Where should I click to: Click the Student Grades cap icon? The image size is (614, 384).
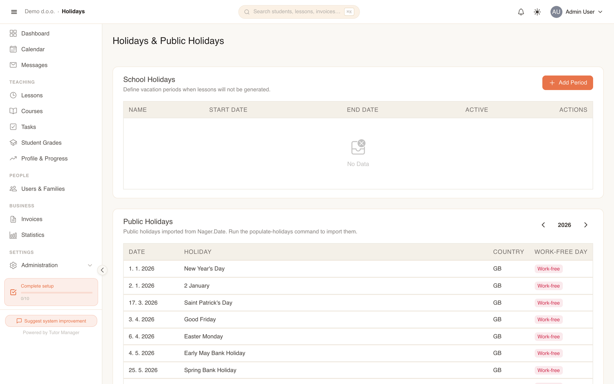13,143
